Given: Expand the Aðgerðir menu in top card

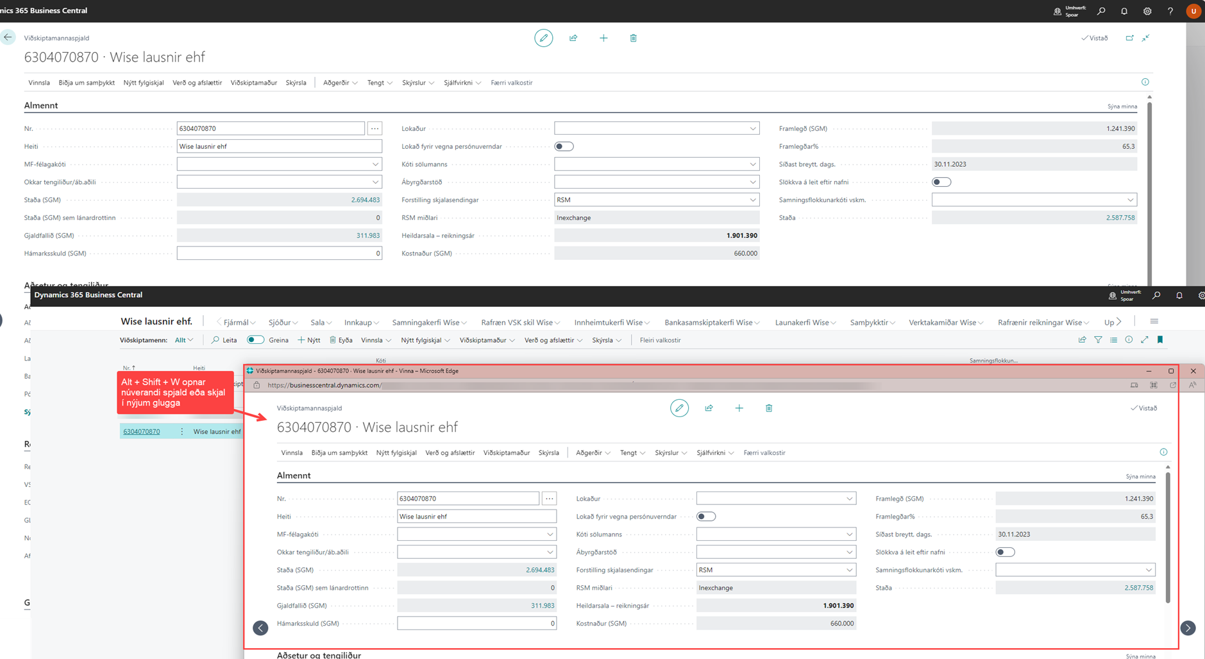Looking at the screenshot, I should point(340,83).
